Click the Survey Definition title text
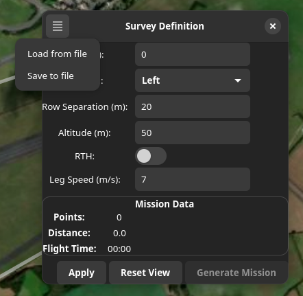This screenshot has height=296, width=303. 165,26
